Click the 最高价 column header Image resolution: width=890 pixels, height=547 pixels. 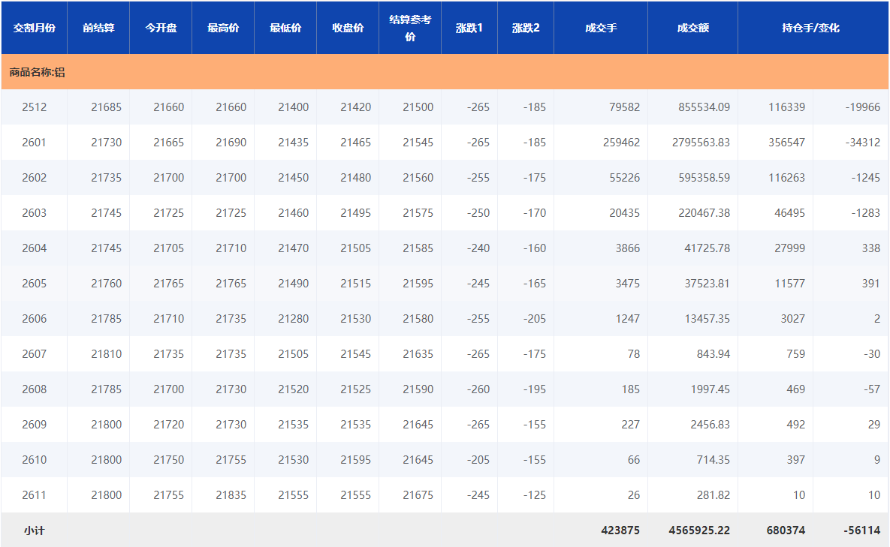pos(223,28)
